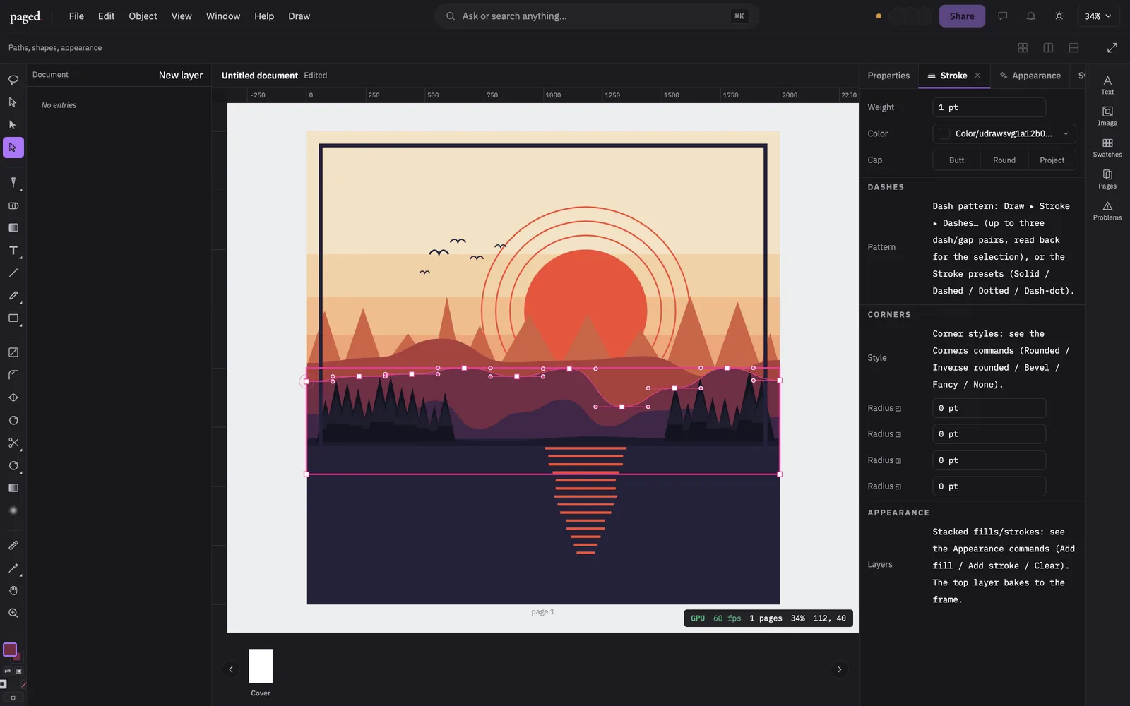1130x706 pixels.
Task: Open the Image panel icon
Action: point(1107,116)
